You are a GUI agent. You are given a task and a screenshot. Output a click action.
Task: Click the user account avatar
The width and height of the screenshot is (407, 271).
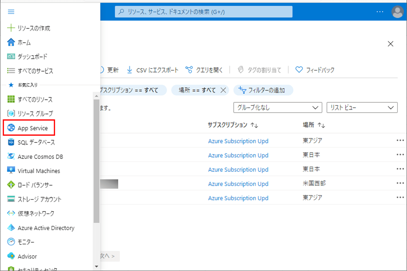[397, 12]
